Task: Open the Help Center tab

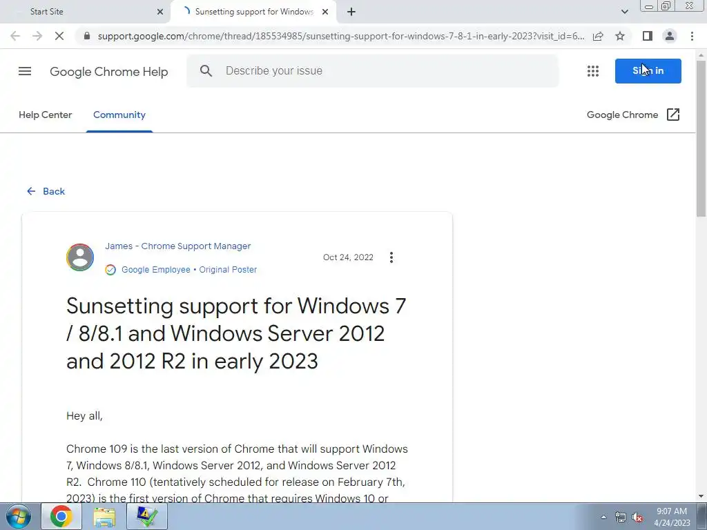Action: tap(45, 115)
